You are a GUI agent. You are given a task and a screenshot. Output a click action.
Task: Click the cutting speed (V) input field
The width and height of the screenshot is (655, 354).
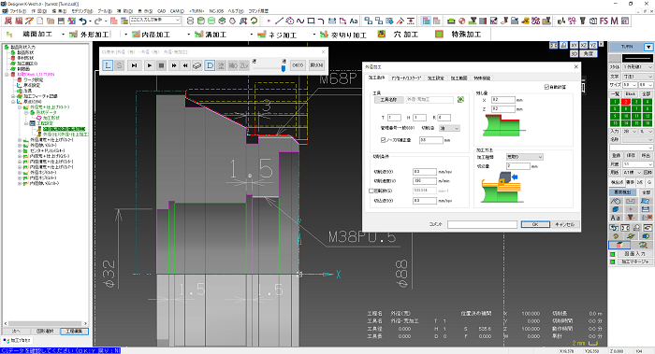pyautogui.click(x=425, y=181)
